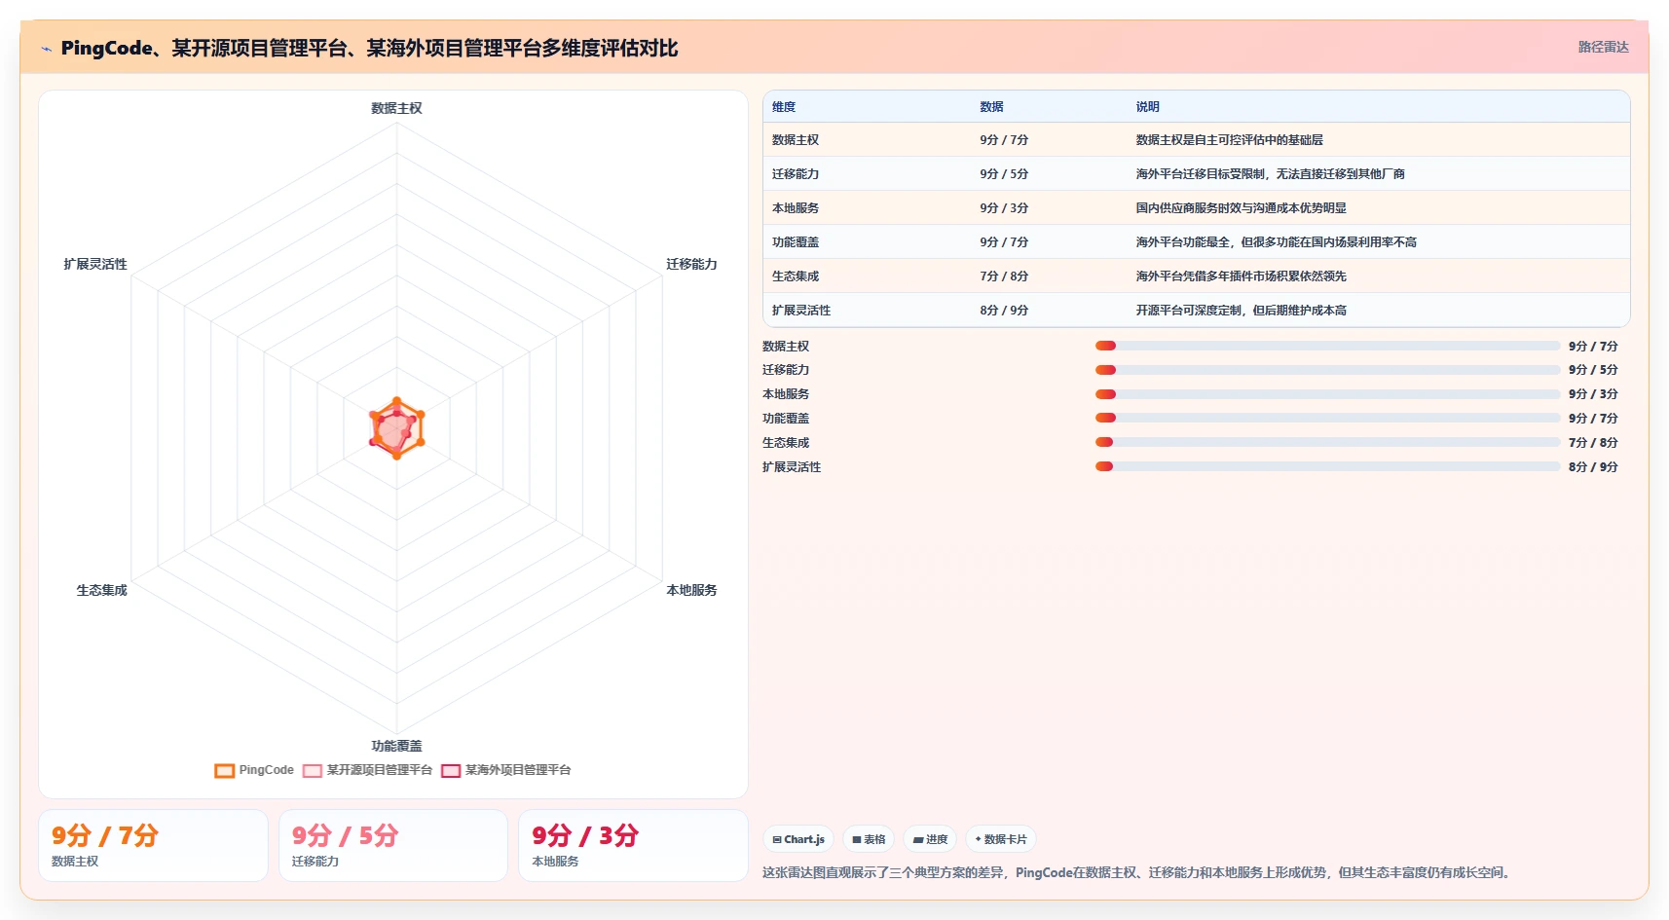1669x920 pixels.
Task: Click the 扩展灵活性 progress bar
Action: [x=1327, y=466]
